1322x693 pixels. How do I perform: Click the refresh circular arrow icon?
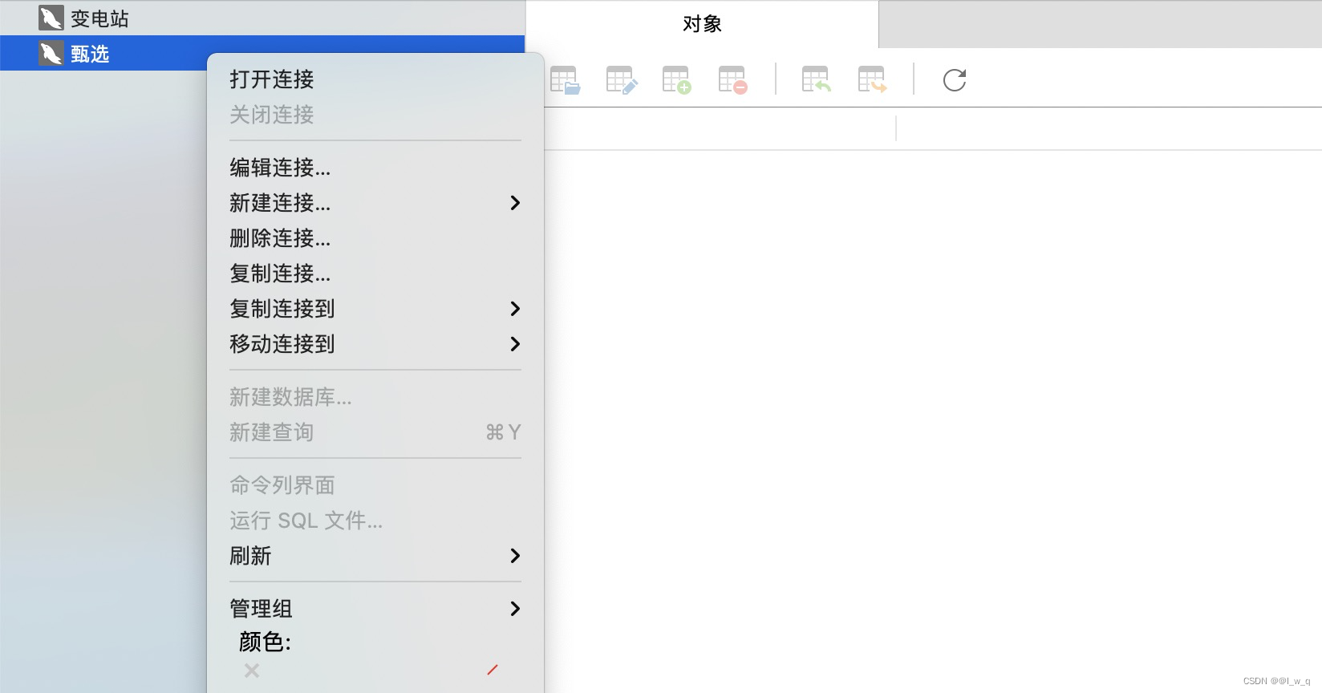pos(955,80)
